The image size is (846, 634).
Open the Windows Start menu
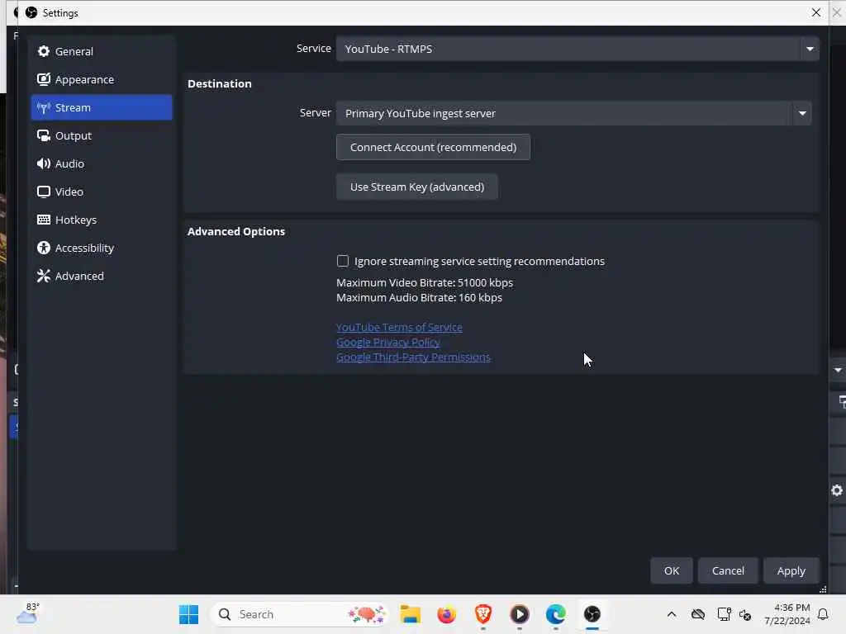189,614
